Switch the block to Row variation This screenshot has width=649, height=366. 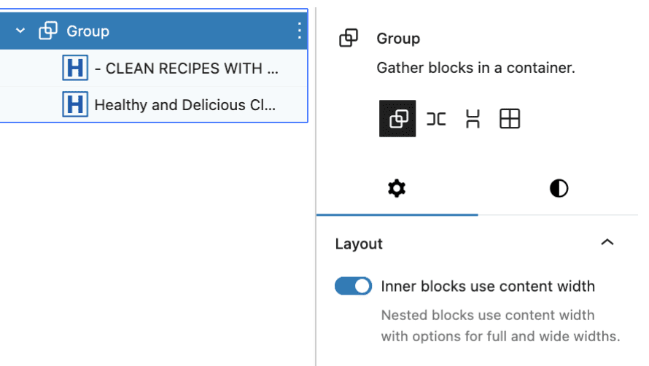coord(436,119)
